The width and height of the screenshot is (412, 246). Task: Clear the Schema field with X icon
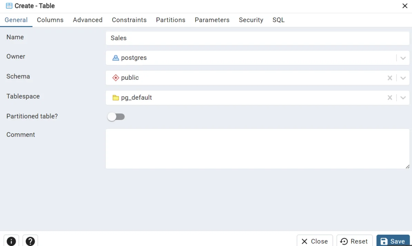pyautogui.click(x=390, y=78)
